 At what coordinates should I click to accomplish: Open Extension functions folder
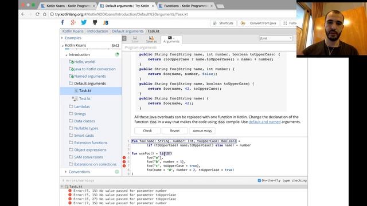pyautogui.click(x=91, y=142)
